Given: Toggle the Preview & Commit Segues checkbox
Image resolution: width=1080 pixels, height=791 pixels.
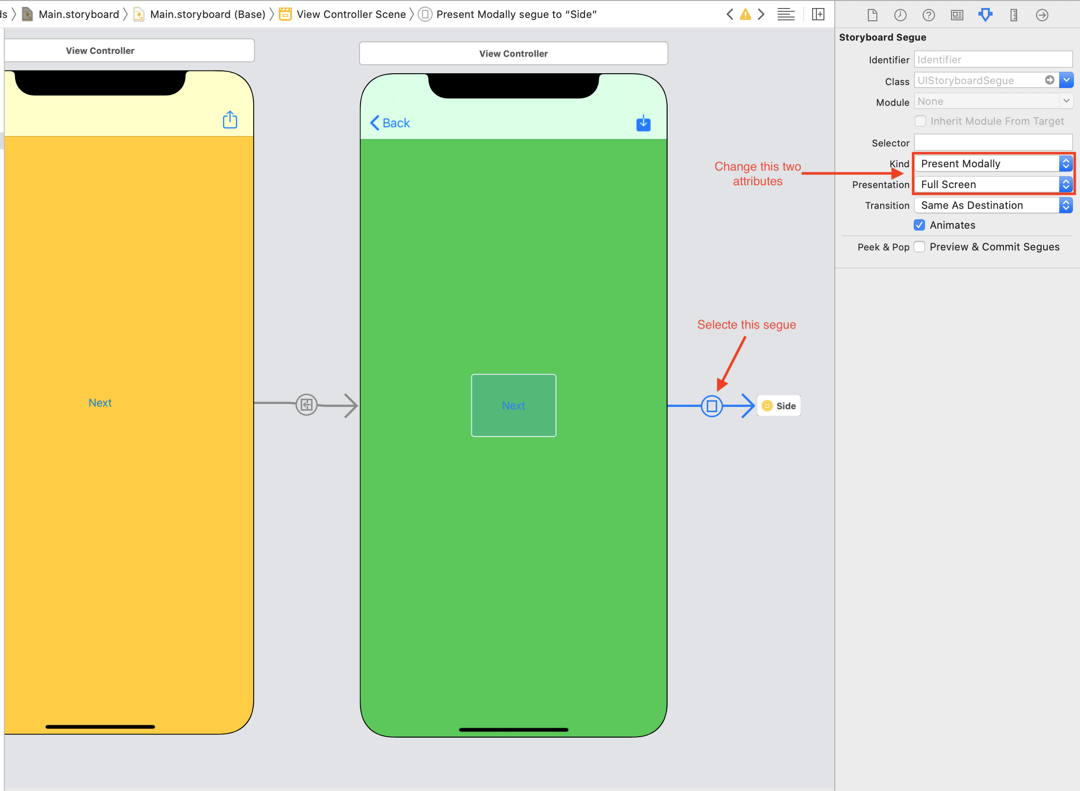Looking at the screenshot, I should tap(921, 246).
